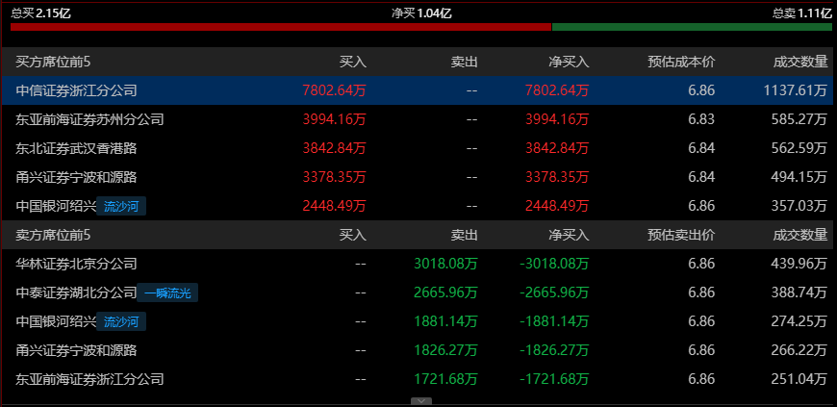Click the 总卖 1.11亿 label
This screenshot has width=837, height=407.
click(x=802, y=13)
